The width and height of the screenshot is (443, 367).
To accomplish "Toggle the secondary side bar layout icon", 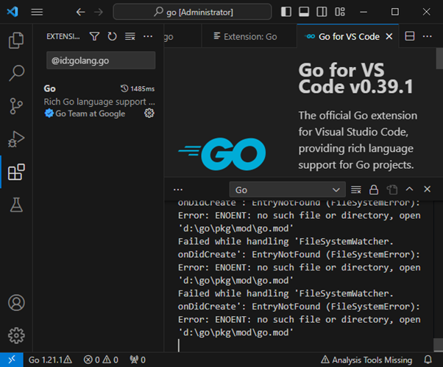I will 322,12.
